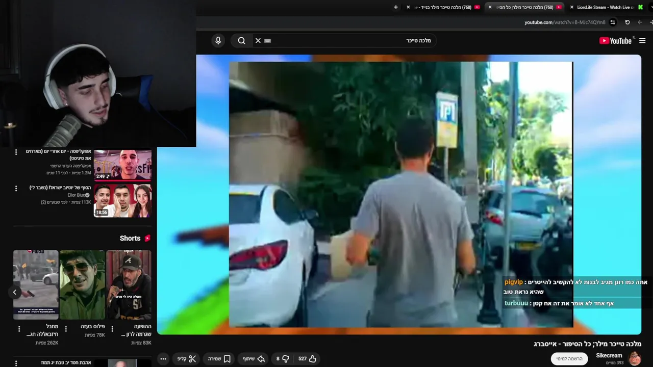Viewport: 653px width, 367px height.
Task: Open options for מחבל חיזבאללה short
Action: (x=19, y=329)
